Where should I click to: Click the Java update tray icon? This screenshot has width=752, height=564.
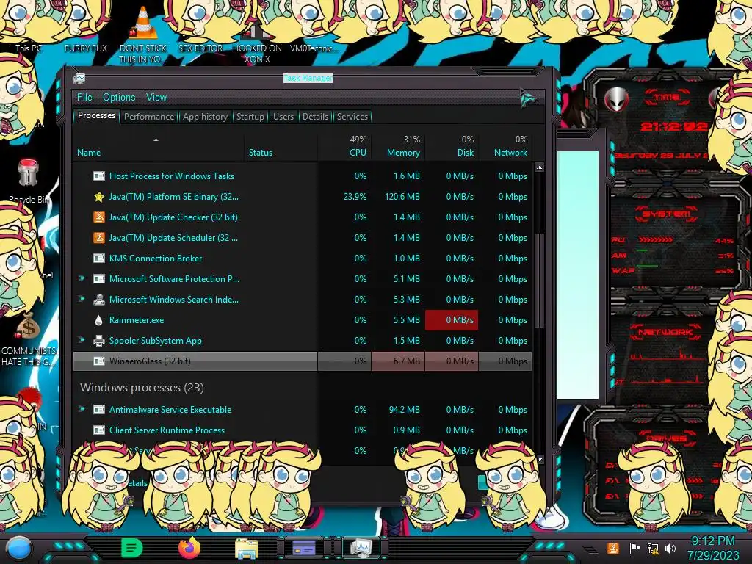pos(613,548)
